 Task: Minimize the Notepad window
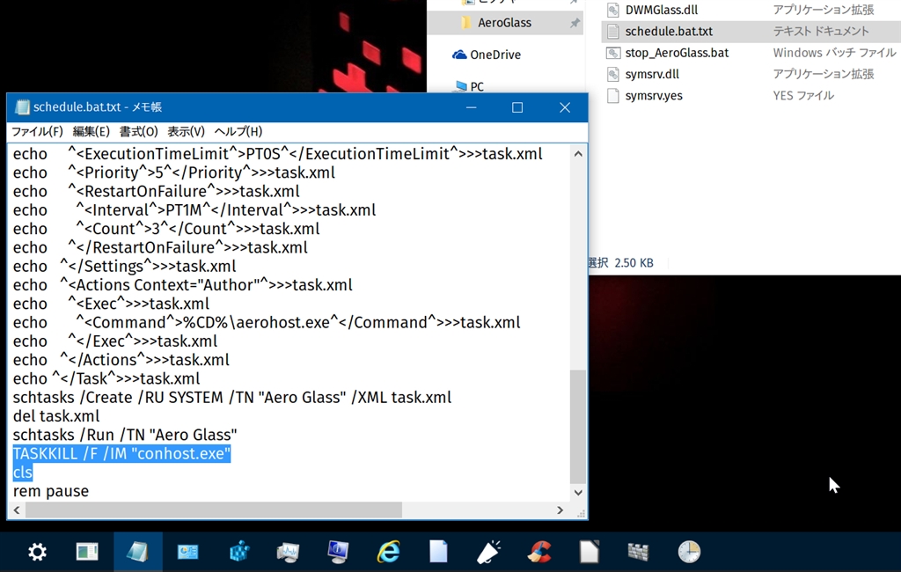coord(472,107)
